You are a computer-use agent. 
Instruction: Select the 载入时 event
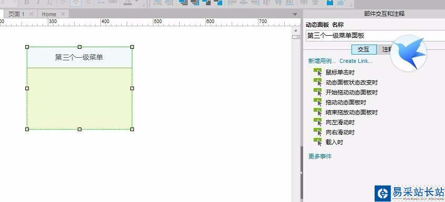point(334,142)
